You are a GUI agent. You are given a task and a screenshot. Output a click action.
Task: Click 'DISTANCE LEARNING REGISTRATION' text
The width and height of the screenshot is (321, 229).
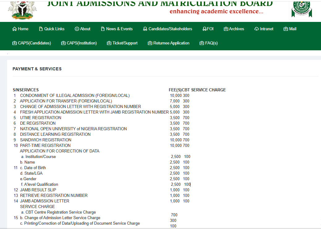coord(55,134)
